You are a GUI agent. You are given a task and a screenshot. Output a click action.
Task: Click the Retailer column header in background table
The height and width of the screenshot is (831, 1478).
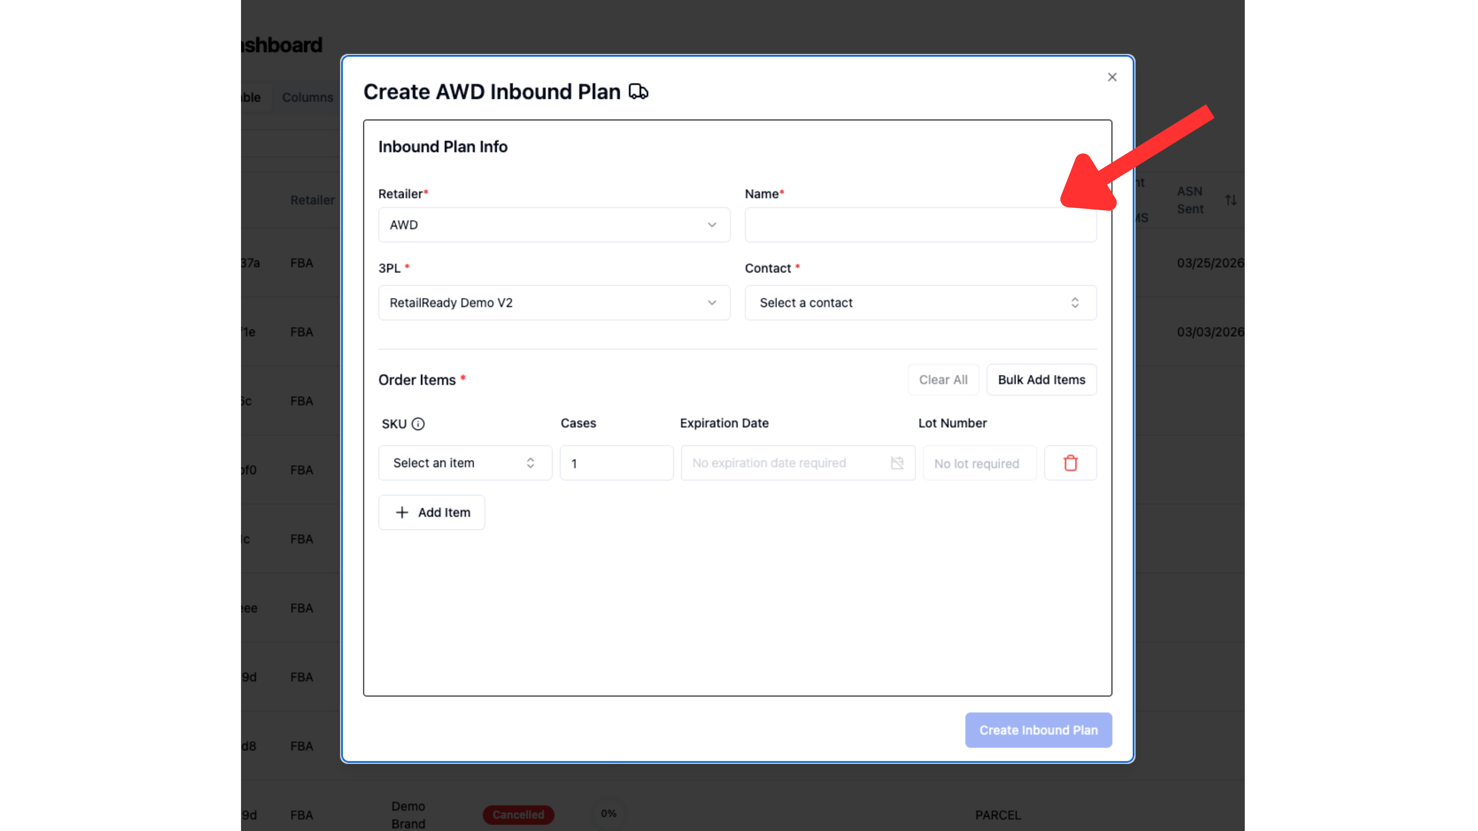coord(312,200)
